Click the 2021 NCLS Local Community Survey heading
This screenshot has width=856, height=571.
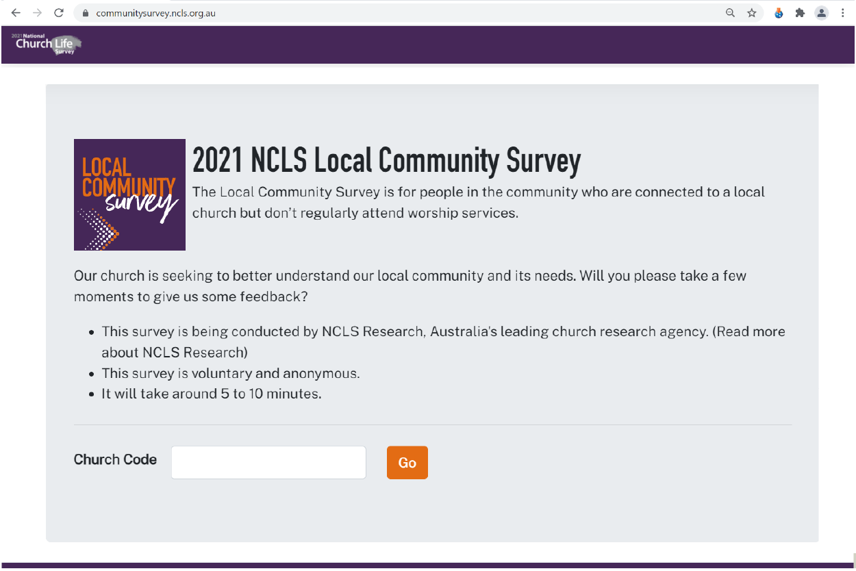[386, 161]
